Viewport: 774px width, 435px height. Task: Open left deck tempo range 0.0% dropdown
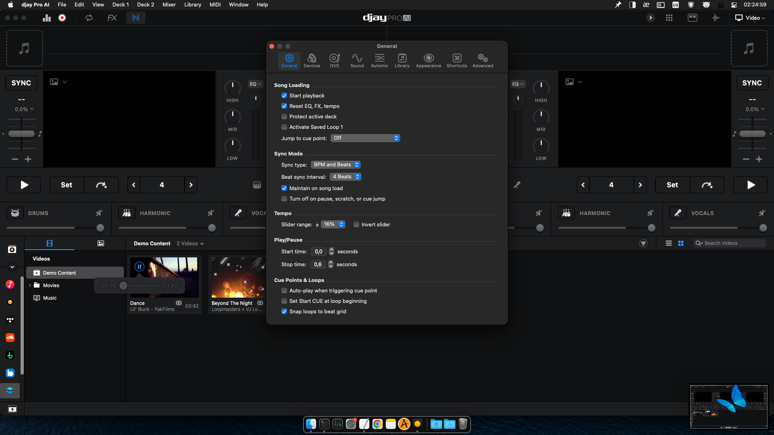pyautogui.click(x=24, y=109)
